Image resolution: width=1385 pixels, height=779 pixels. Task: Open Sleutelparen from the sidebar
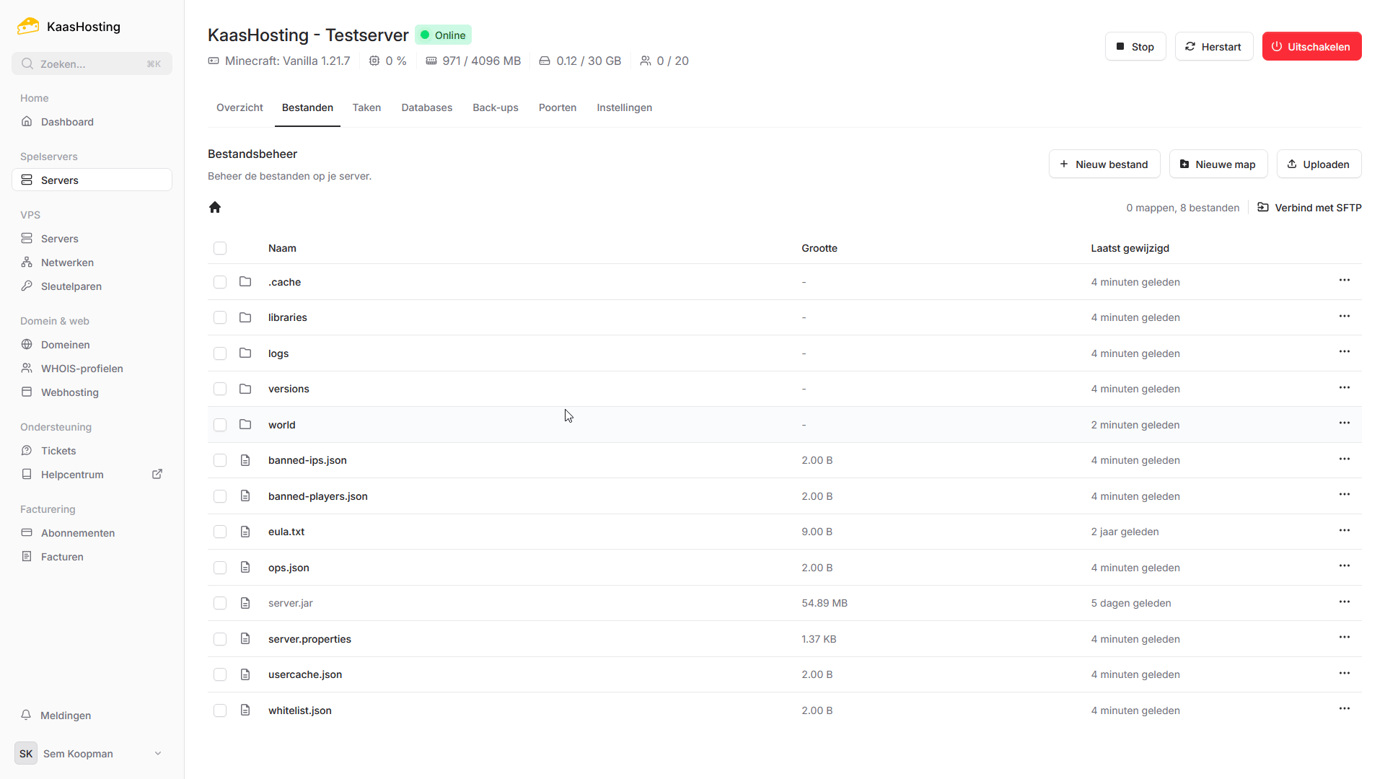pyautogui.click(x=71, y=286)
